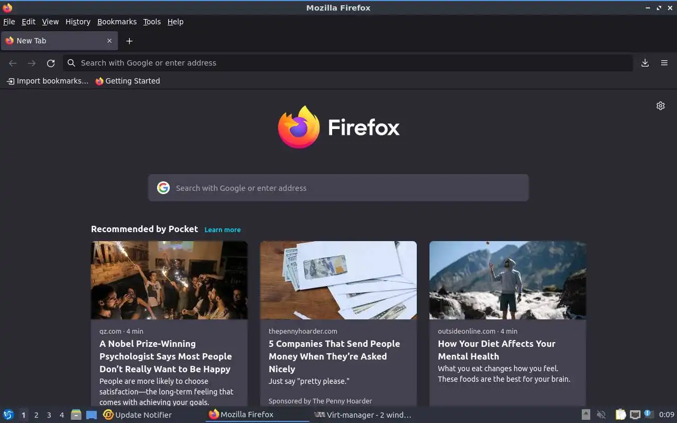
Task: Click the envelopes with money thumbnail
Action: click(338, 280)
